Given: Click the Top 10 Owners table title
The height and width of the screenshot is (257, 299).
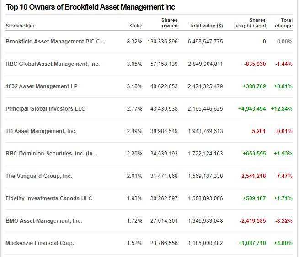Looking at the screenshot, I should tap(91, 7).
